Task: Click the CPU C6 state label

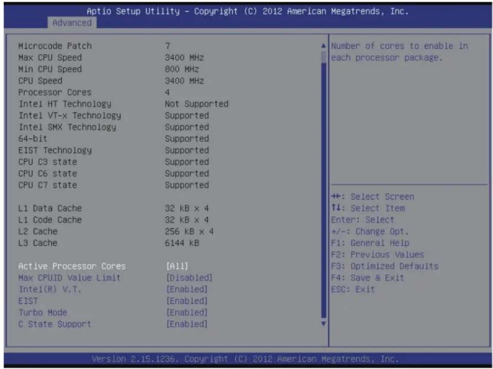Action: pos(47,174)
